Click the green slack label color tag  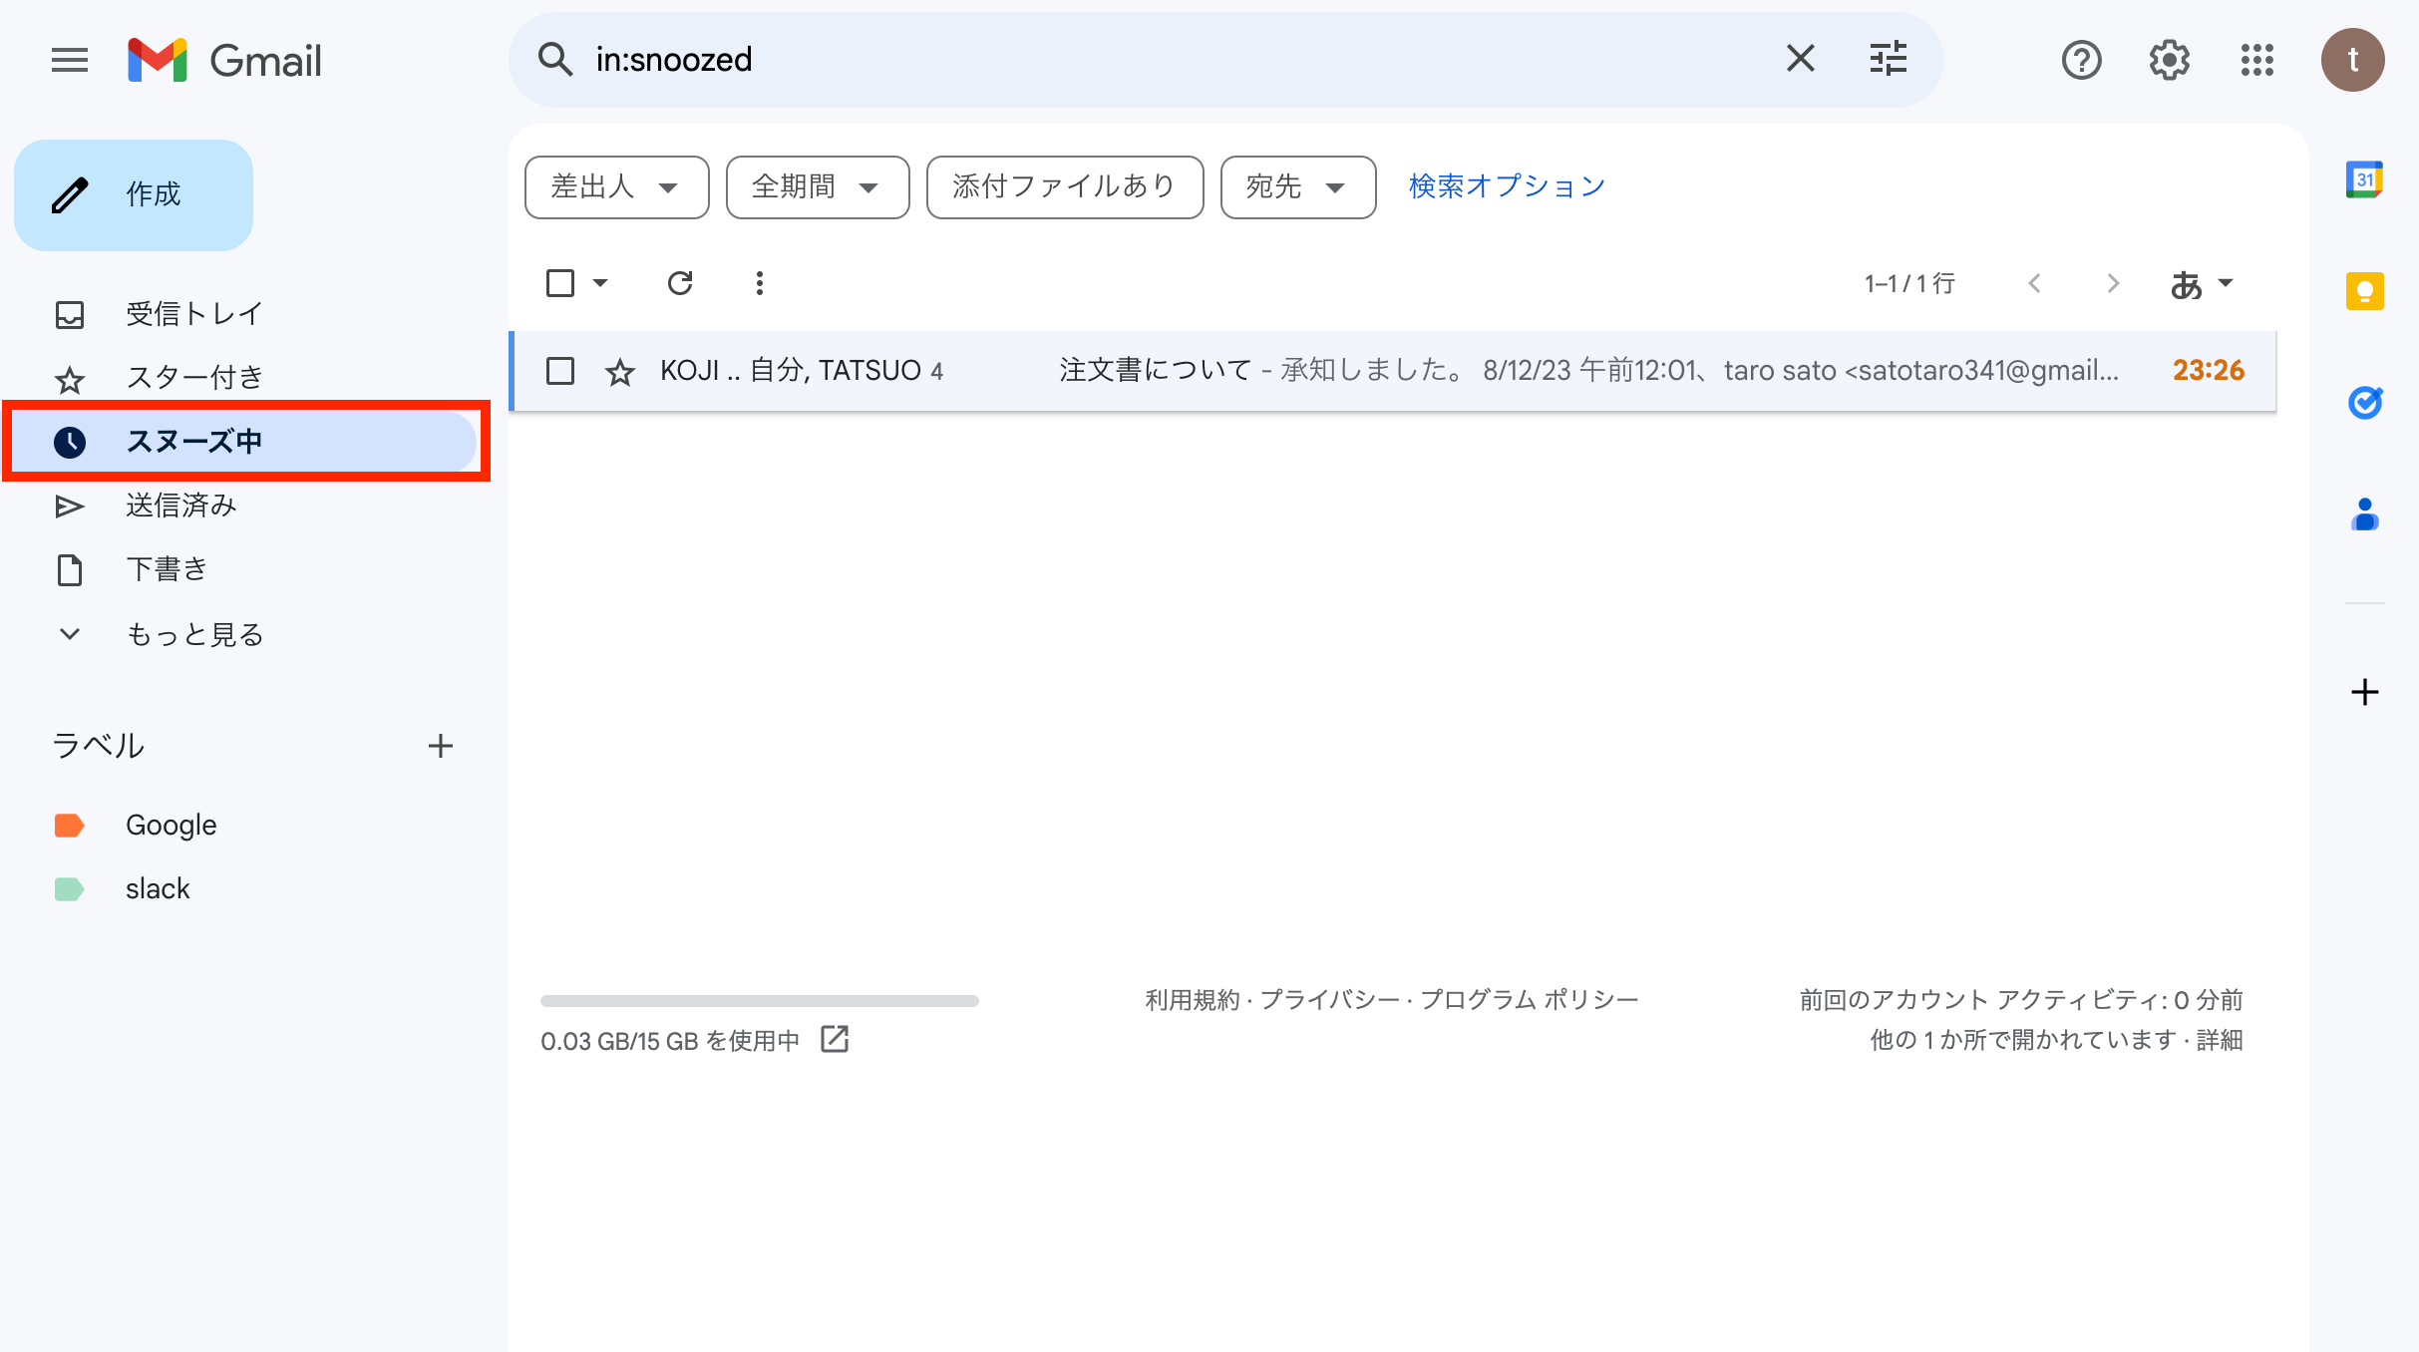point(69,889)
